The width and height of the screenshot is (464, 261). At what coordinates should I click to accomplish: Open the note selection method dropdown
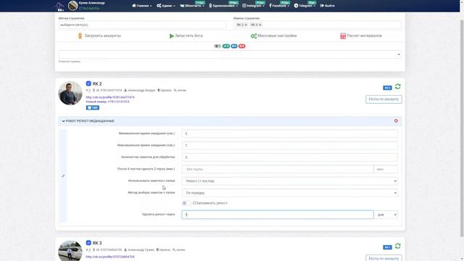coord(290,193)
